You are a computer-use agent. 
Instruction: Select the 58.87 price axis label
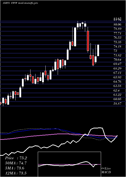(x=117, y=103)
